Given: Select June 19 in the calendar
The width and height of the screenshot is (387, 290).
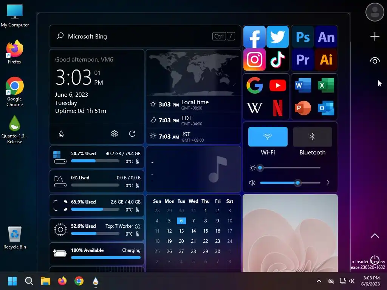Looking at the screenshot, I should [169, 241].
